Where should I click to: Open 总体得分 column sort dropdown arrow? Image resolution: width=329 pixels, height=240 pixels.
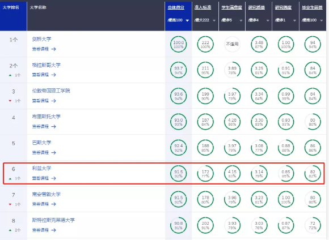(x=187, y=20)
